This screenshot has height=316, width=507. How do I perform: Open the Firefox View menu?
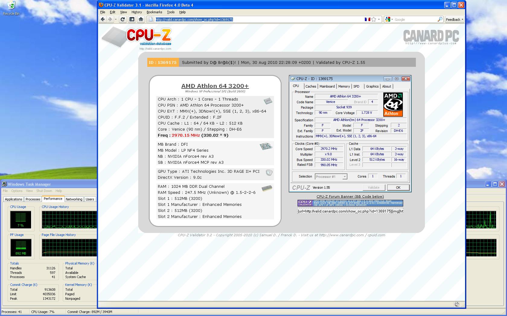(123, 12)
